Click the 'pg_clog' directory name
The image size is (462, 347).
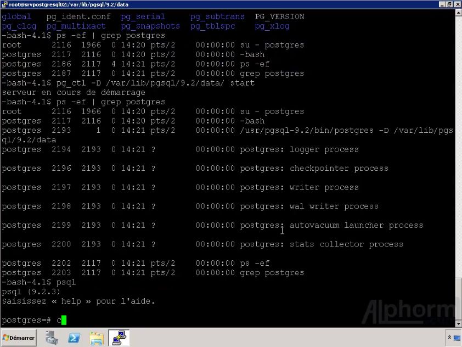19,26
